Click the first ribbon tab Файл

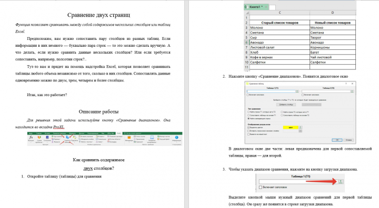[x=31, y=133]
